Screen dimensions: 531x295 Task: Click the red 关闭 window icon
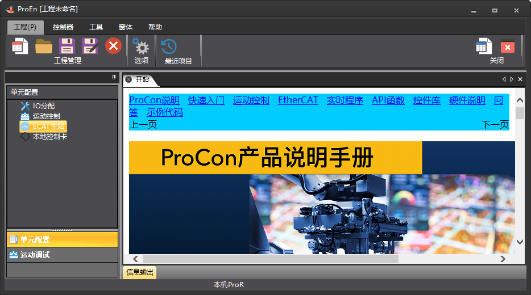(x=508, y=47)
